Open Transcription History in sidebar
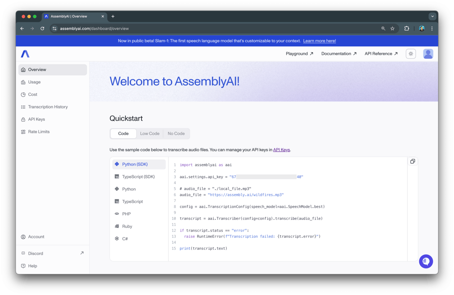This screenshot has height=295, width=454. (52, 107)
